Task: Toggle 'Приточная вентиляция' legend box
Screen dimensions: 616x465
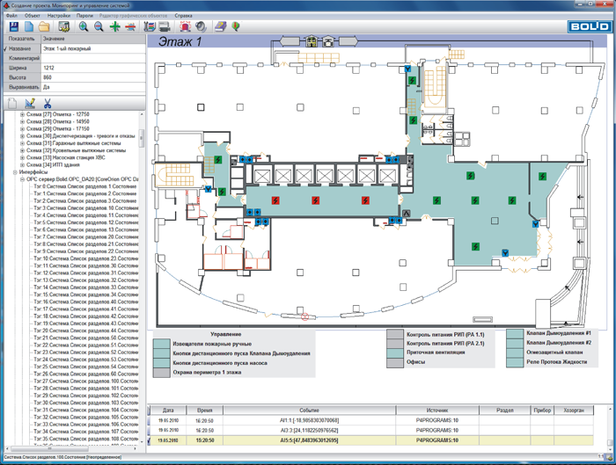Action: tap(394, 352)
